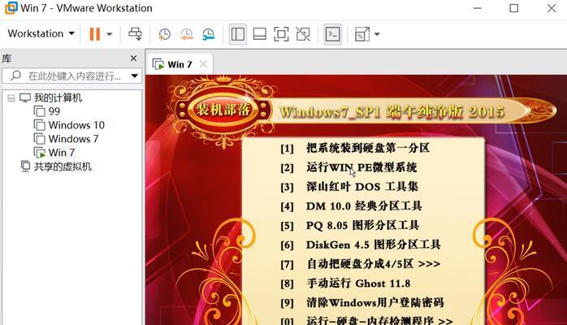The width and height of the screenshot is (567, 325).
Task: Choose option [5] PQ 8.05 图形分区工具
Action: coord(349,226)
